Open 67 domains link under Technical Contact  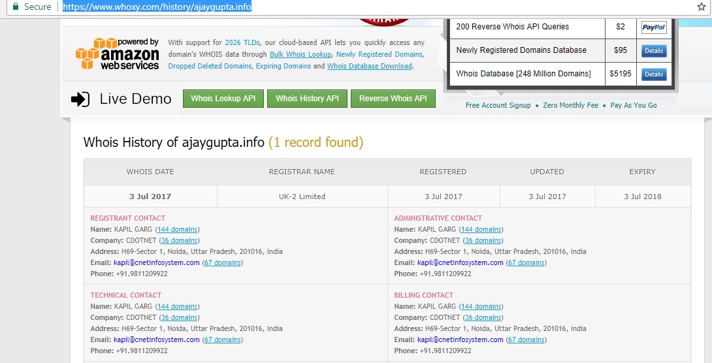coord(223,340)
